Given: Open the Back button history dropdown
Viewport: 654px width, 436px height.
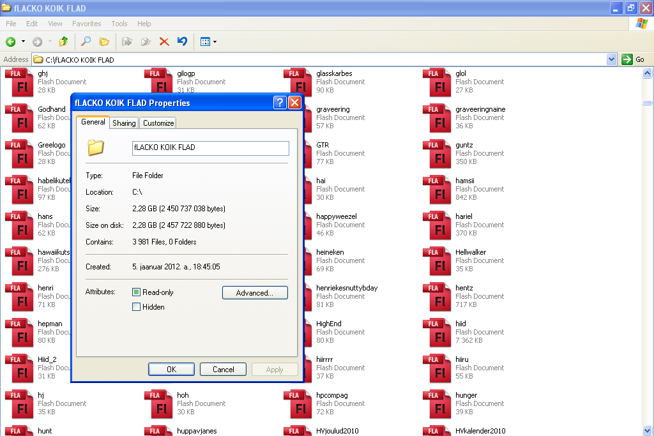Looking at the screenshot, I should pos(24,41).
